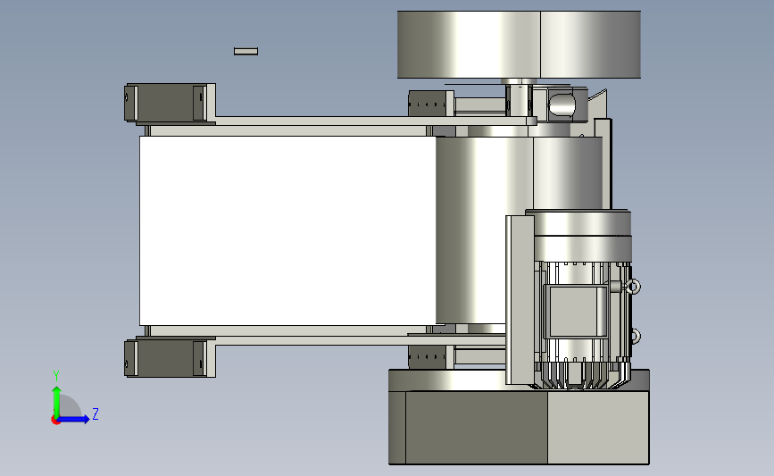Select the lower perforated bracket near drum
The width and height of the screenshot is (774, 476).
(x=430, y=356)
